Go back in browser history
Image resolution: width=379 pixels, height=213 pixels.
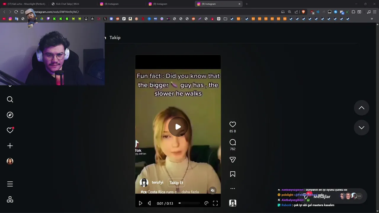4,12
